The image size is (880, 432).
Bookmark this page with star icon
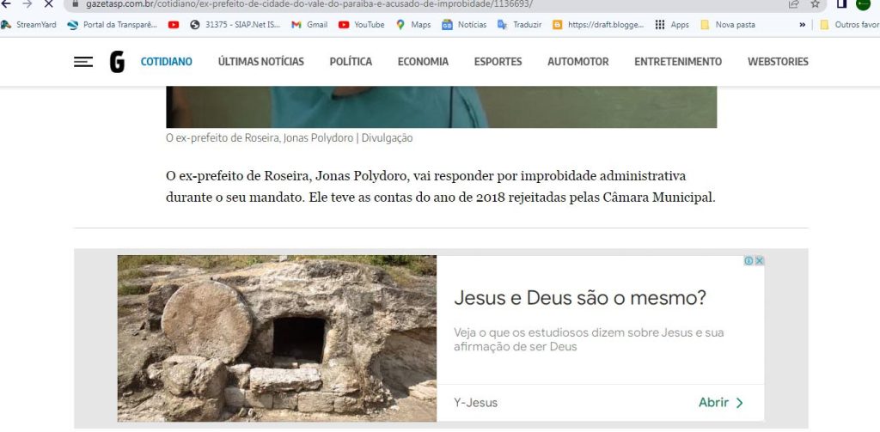coord(815,4)
